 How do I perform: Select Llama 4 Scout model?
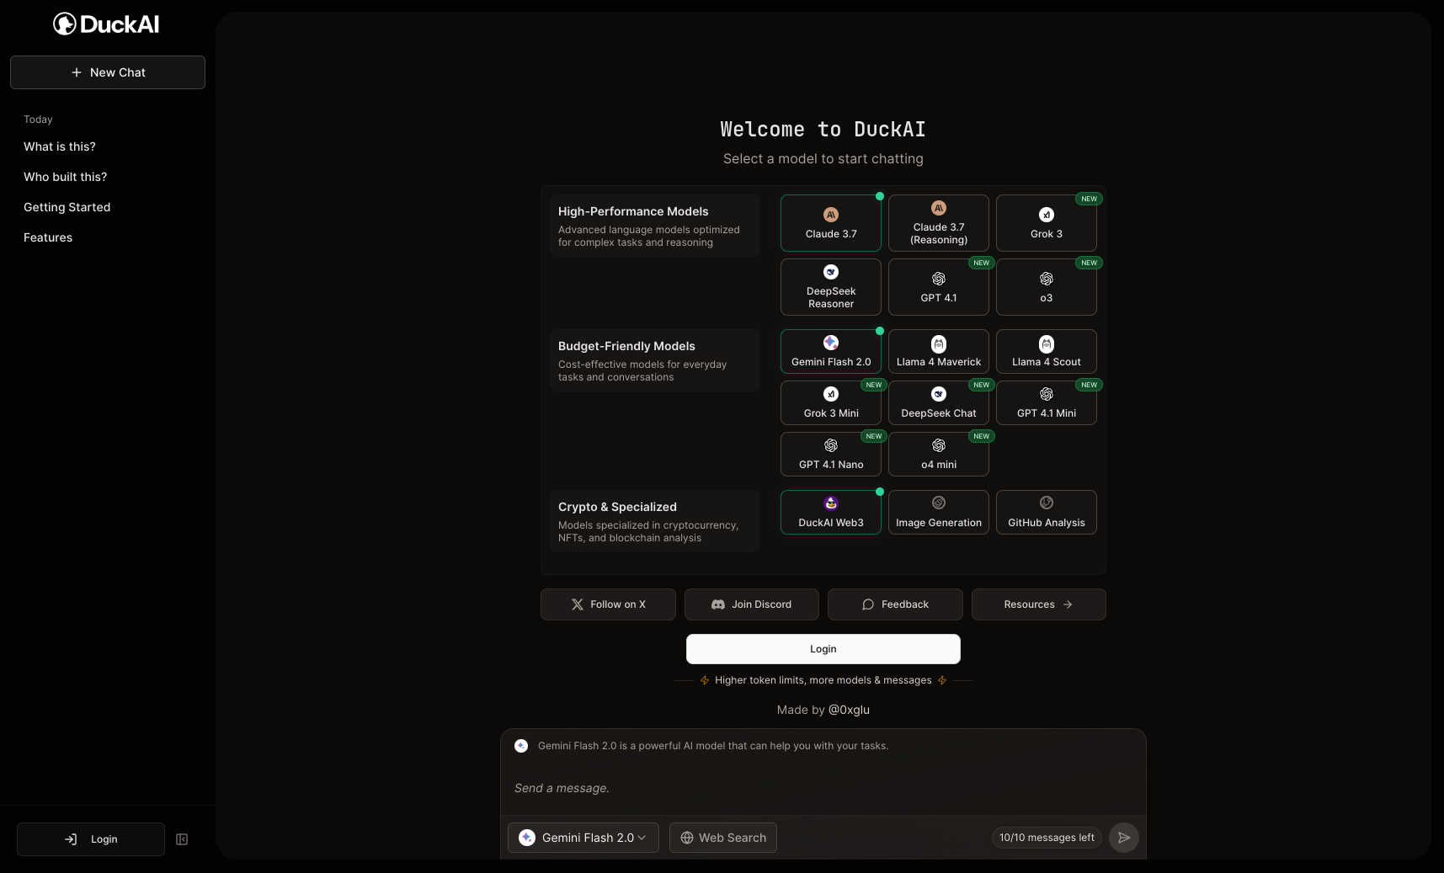tap(1047, 351)
